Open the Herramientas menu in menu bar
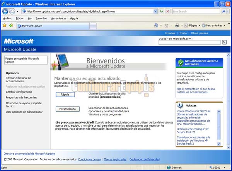Viewport: 232px width, 171px height. (58, 19)
